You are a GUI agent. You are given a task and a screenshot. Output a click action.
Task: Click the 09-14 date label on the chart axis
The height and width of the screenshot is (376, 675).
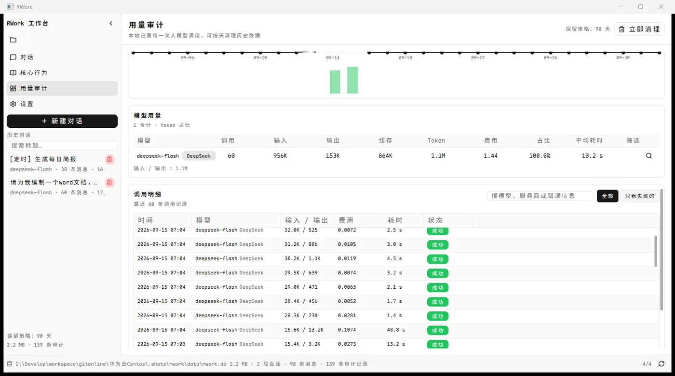click(333, 58)
